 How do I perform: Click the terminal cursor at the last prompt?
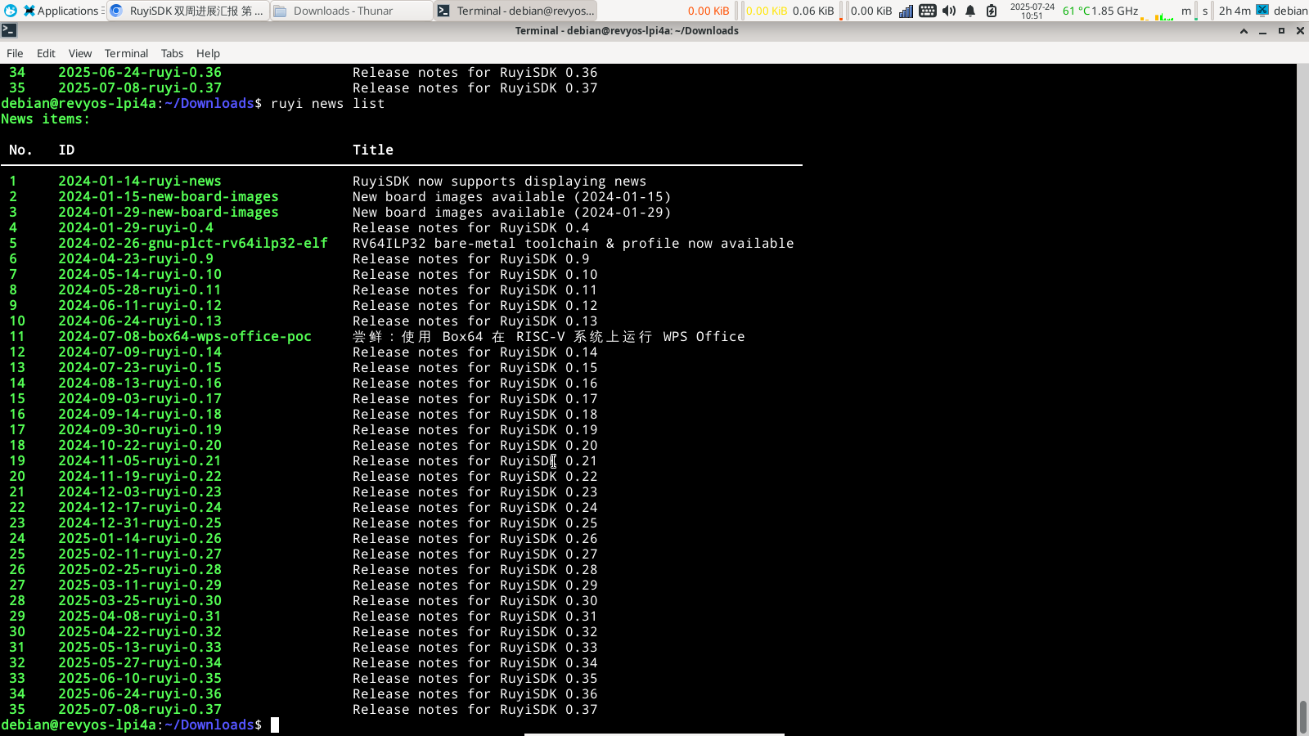(x=275, y=725)
